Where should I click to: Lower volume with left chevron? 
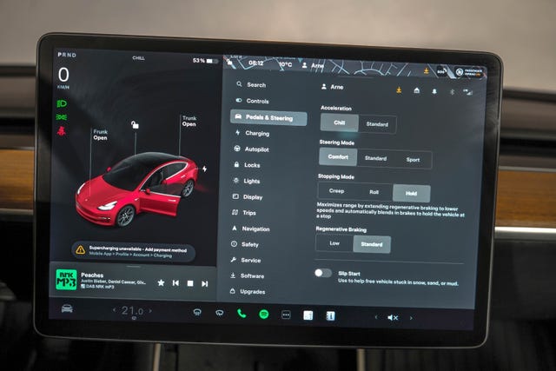point(376,317)
